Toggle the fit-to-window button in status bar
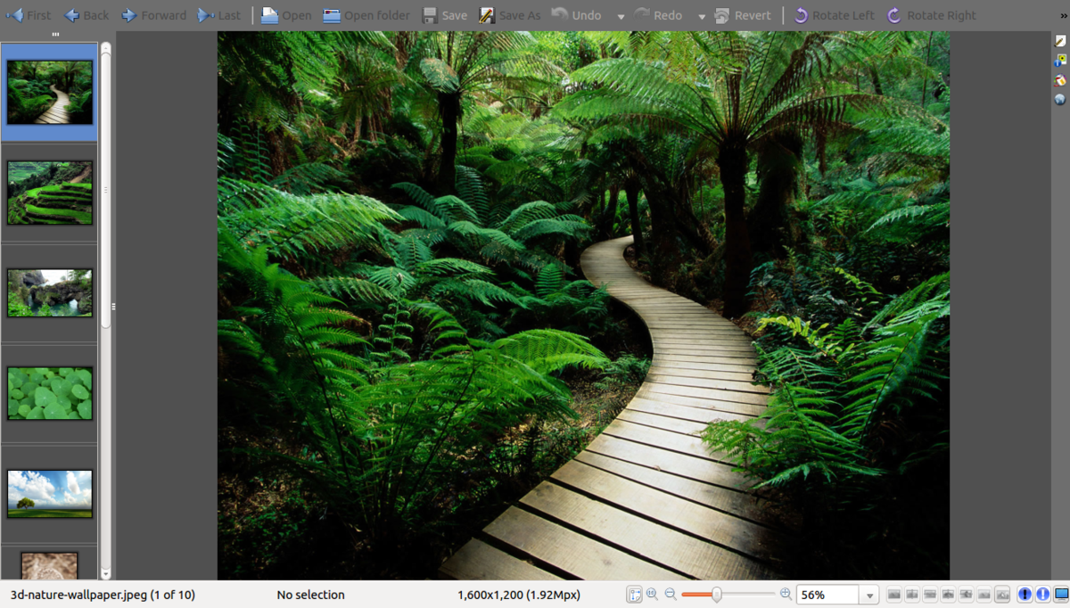 tap(634, 595)
